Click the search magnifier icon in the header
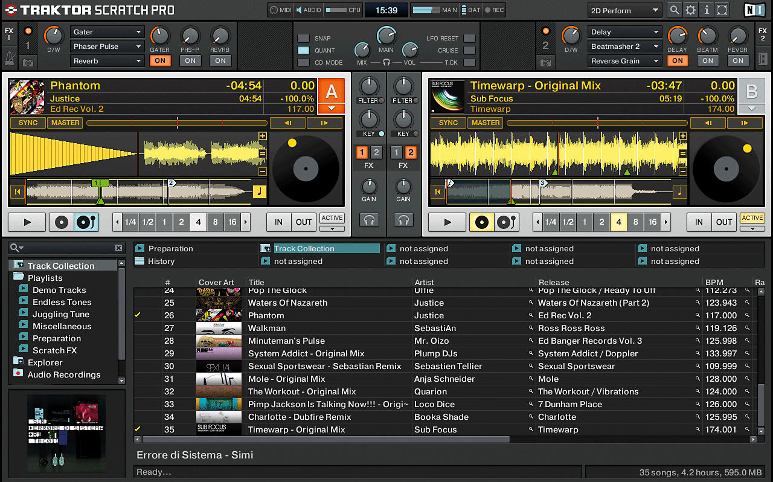 [x=673, y=10]
